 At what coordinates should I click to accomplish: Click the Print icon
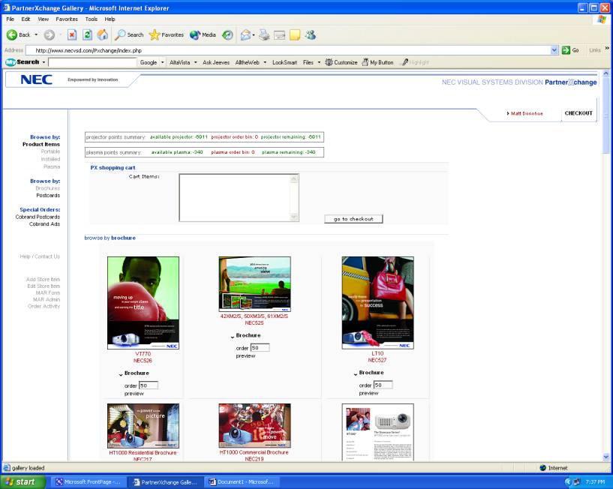coord(264,34)
